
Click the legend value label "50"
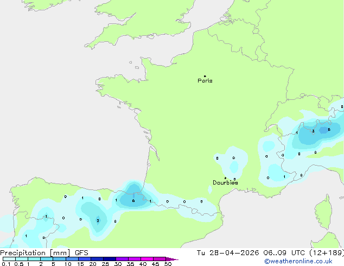click(168, 264)
